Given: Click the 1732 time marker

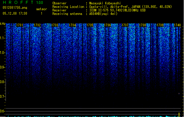Looking at the screenshot, I should coord(37,25).
